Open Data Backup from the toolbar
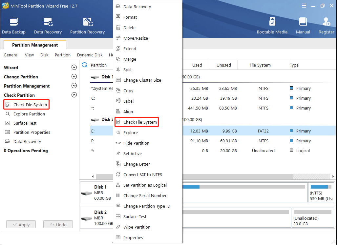Screen dimensions: 337x245 tap(14, 26)
